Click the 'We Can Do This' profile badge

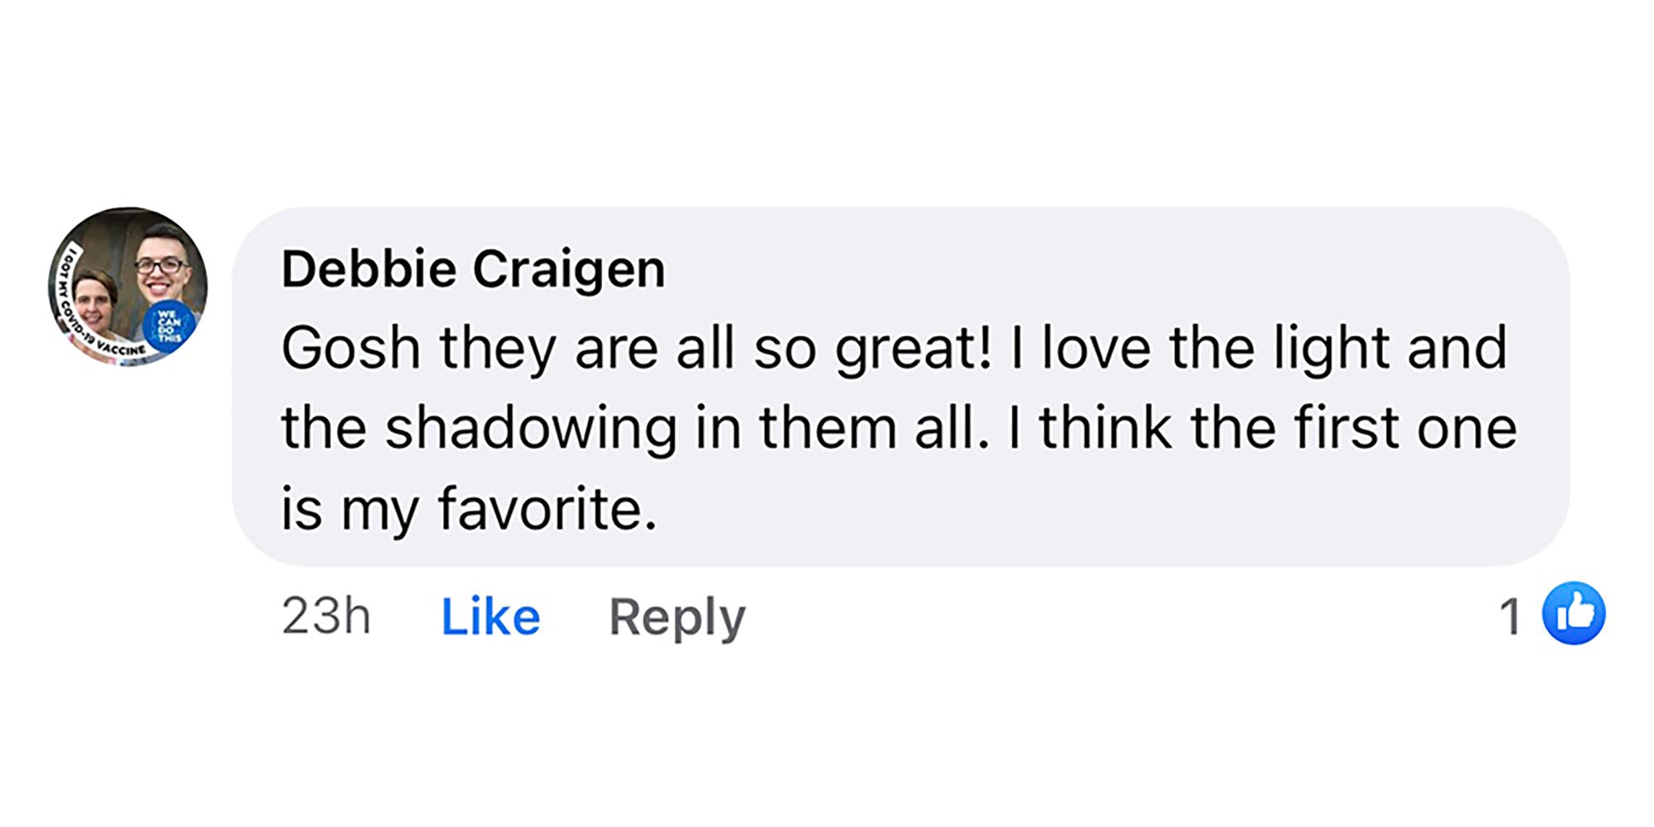[x=170, y=326]
